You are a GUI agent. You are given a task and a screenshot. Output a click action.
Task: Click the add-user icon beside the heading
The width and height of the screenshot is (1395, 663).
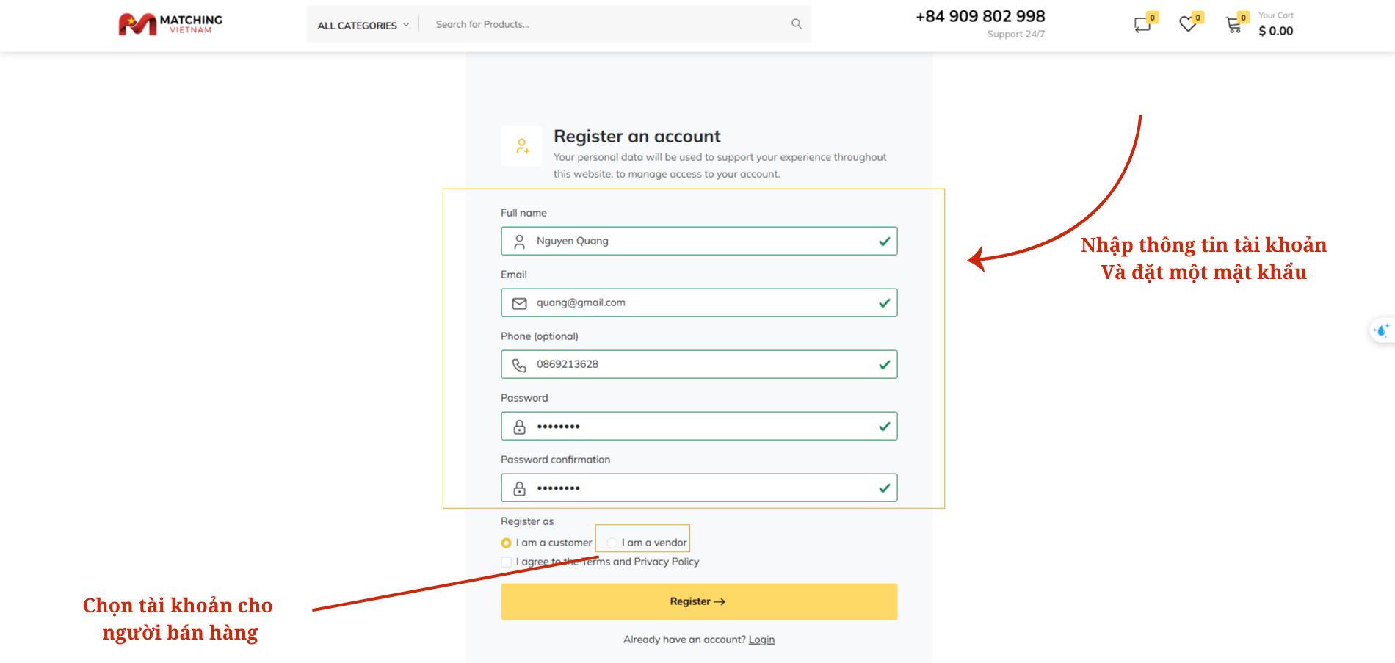[522, 146]
